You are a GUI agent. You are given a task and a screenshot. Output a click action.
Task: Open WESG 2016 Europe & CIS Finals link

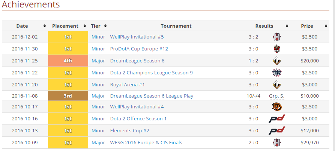146,143
